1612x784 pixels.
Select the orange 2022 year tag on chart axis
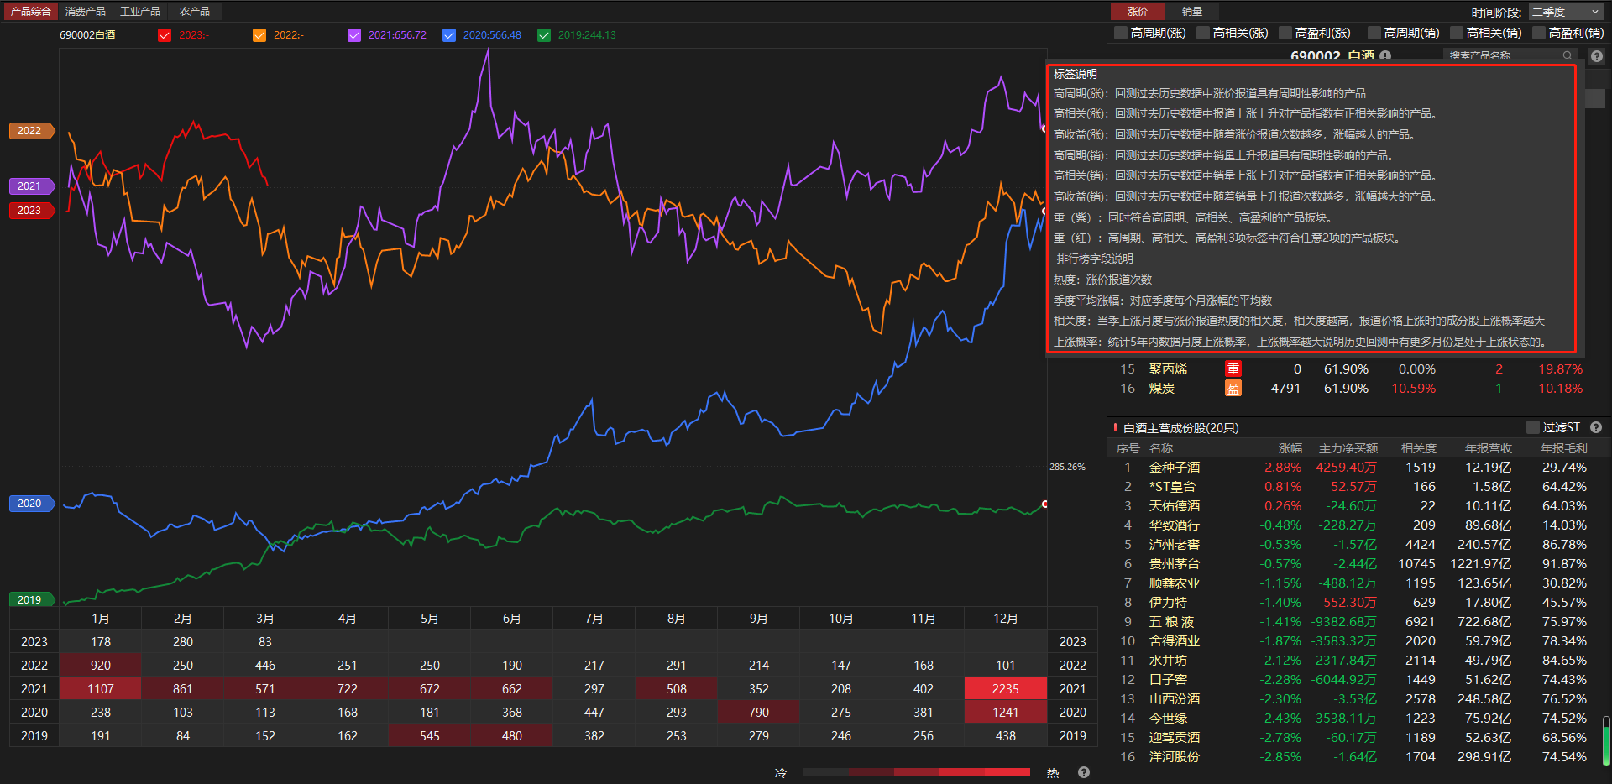pos(31,131)
